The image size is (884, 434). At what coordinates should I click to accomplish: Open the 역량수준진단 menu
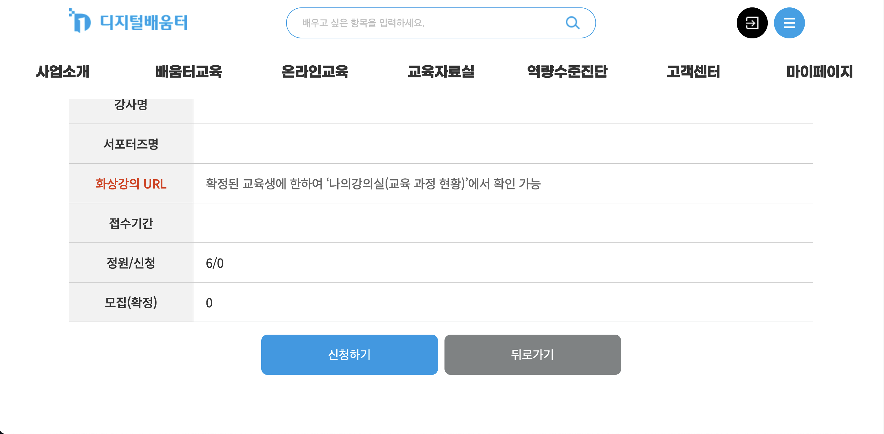click(567, 72)
